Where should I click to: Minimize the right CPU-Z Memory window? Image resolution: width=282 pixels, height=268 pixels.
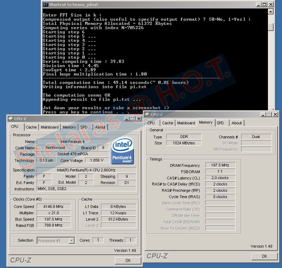263,115
